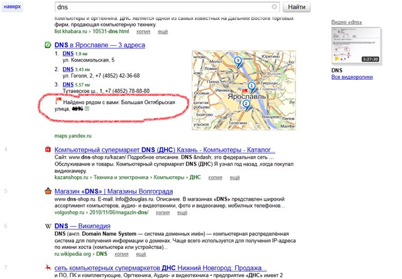
Task: Click map marker number 1
Action: point(251,87)
